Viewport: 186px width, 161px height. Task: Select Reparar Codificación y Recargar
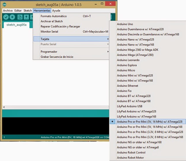(x=71, y=26)
